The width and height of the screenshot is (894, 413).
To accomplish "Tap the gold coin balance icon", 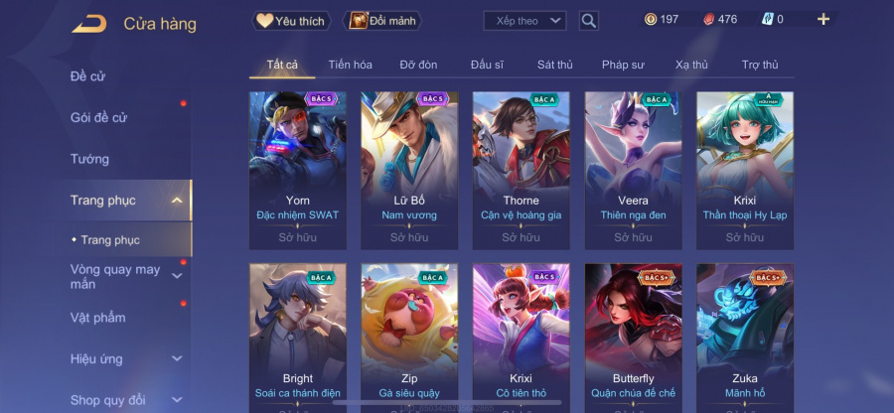I will (x=651, y=20).
